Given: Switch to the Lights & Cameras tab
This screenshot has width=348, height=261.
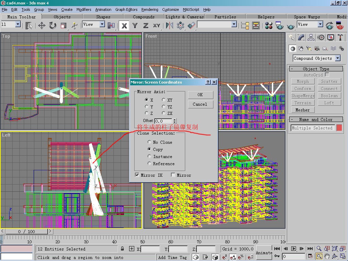Looking at the screenshot, I should click(x=185, y=17).
